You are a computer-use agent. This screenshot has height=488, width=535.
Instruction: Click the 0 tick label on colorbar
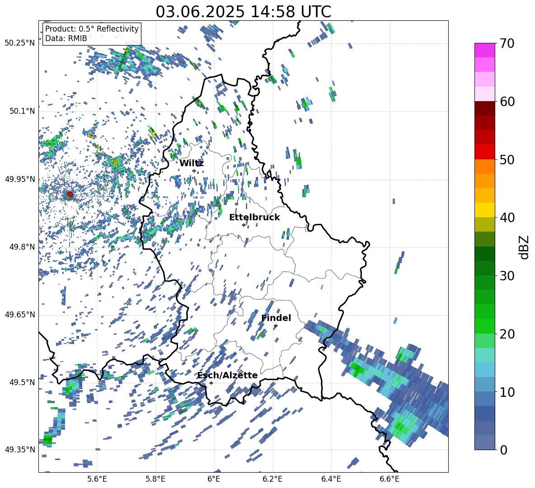[x=503, y=450]
